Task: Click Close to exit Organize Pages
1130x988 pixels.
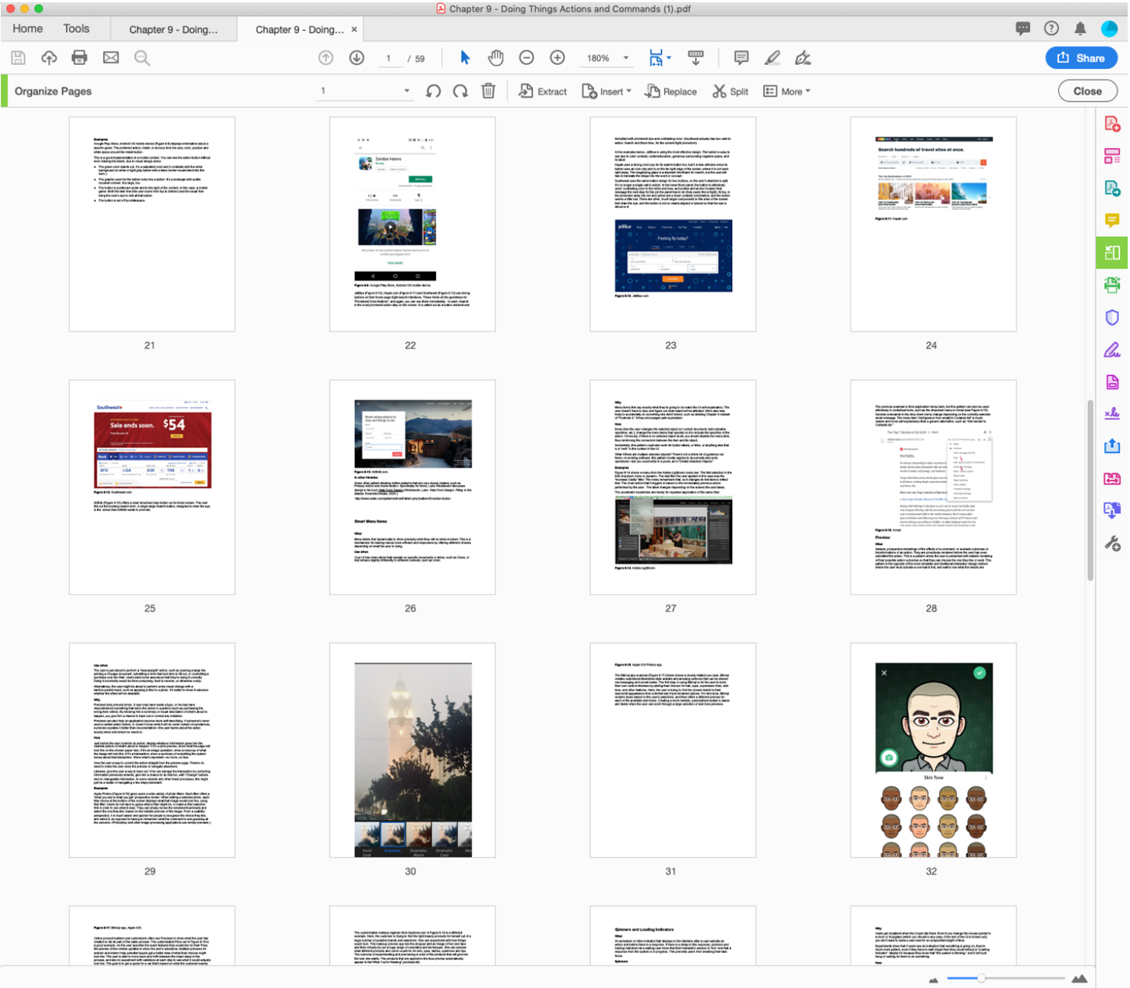Action: click(1087, 91)
